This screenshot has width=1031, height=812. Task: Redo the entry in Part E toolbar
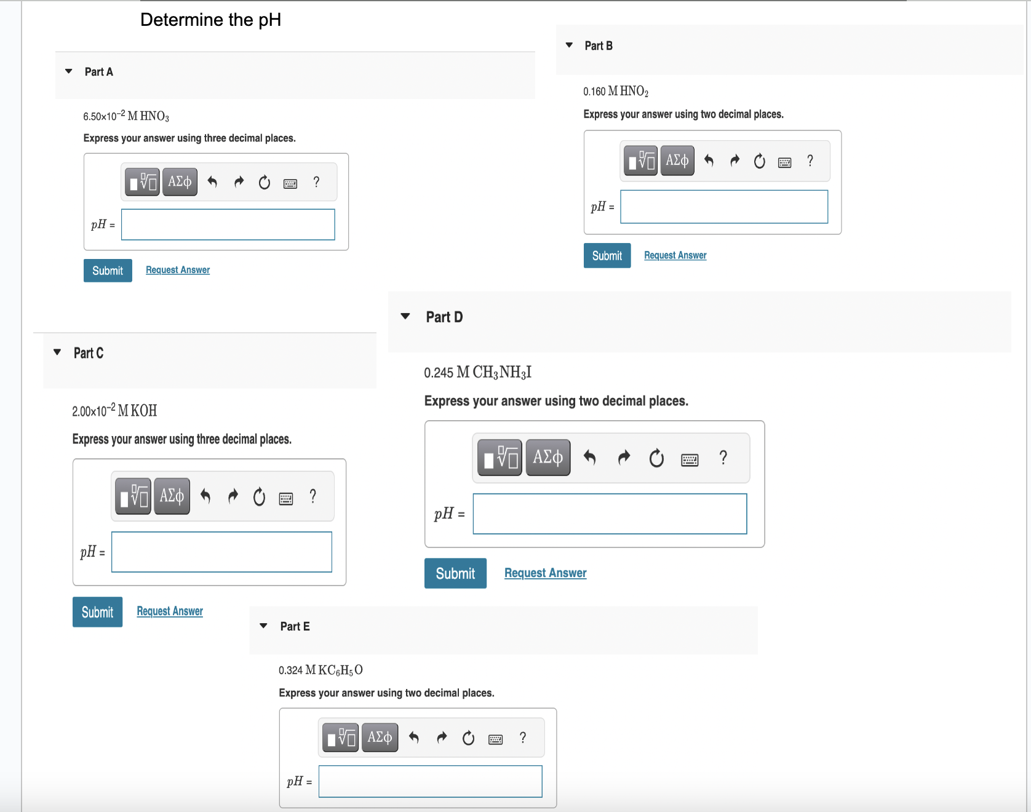pyautogui.click(x=442, y=738)
